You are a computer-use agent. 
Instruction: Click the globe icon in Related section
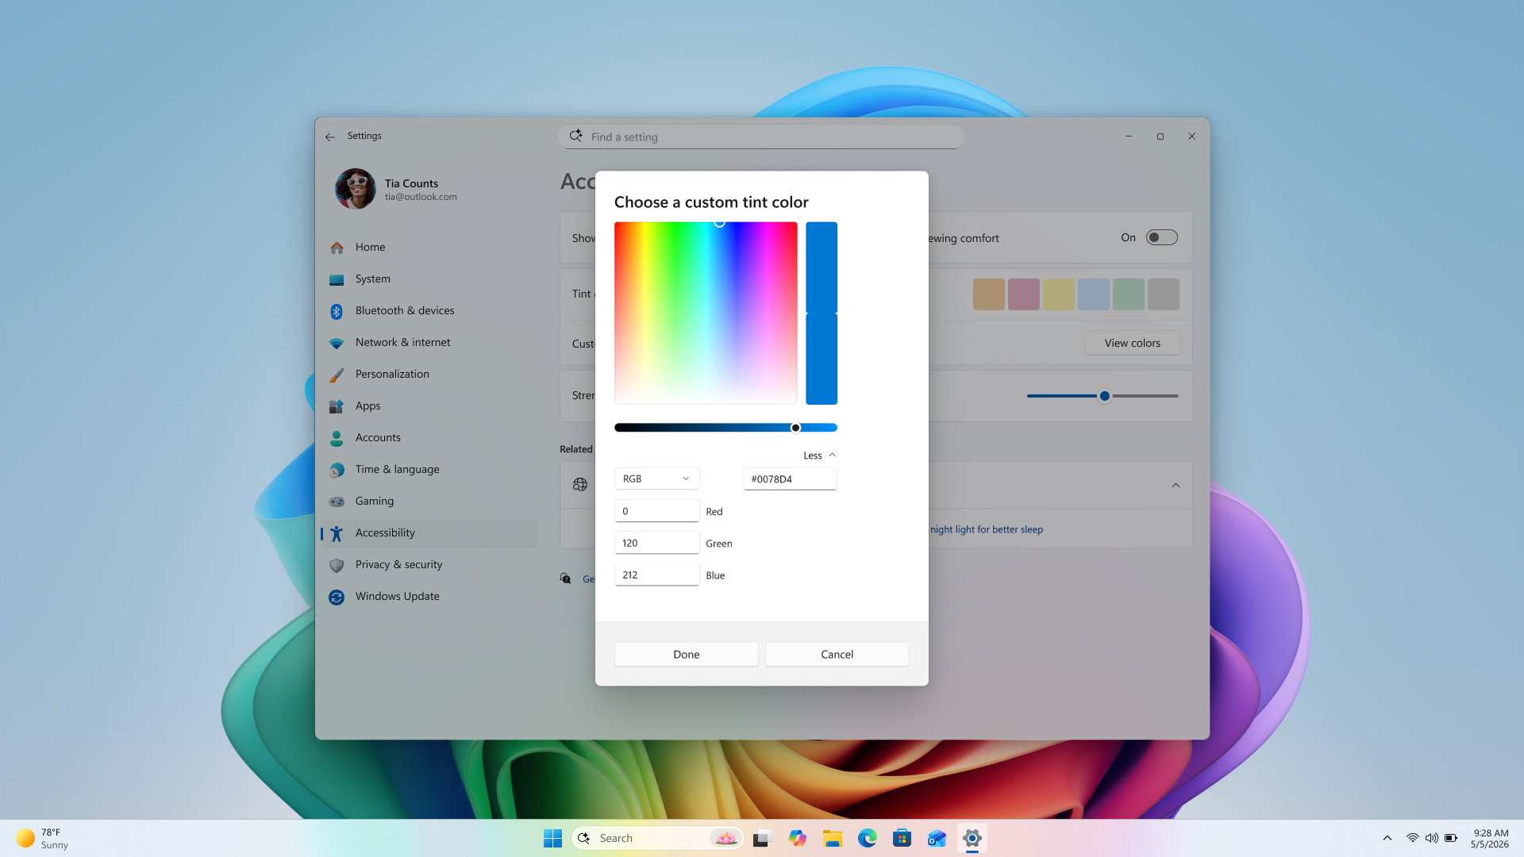pos(580,485)
